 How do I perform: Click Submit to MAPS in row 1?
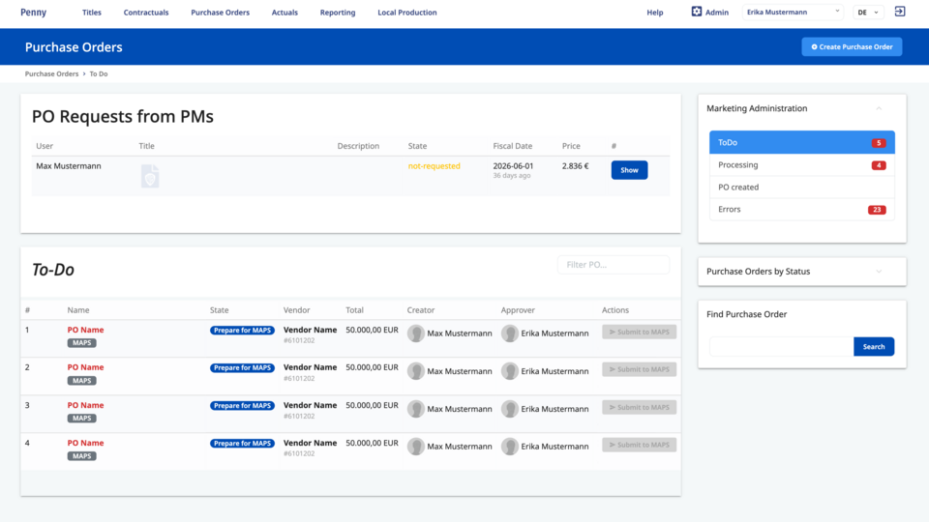(640, 332)
